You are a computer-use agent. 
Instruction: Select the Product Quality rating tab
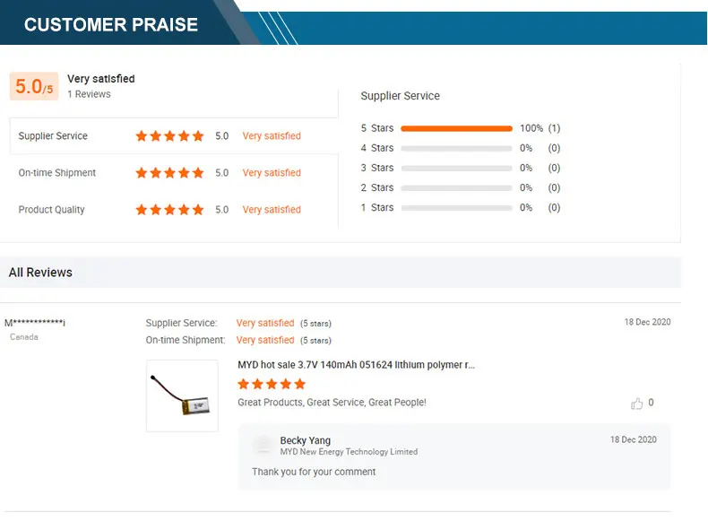pos(52,210)
